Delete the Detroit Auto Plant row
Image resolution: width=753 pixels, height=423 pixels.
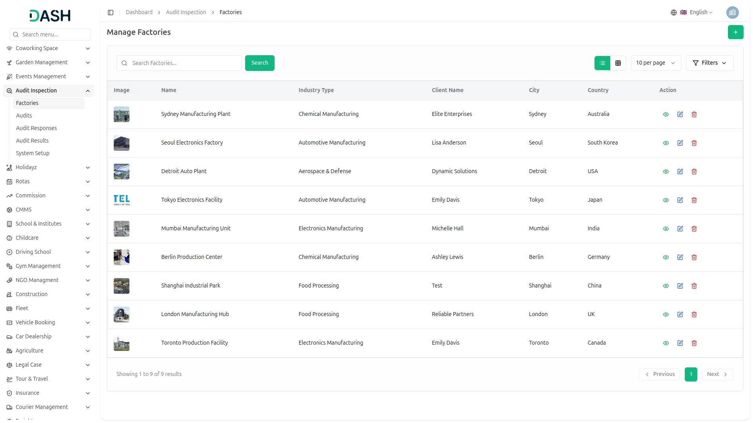tap(694, 172)
